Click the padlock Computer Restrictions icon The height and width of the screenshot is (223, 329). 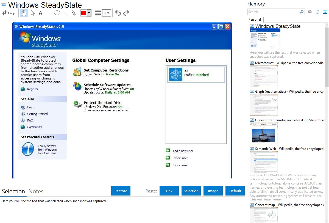77,72
